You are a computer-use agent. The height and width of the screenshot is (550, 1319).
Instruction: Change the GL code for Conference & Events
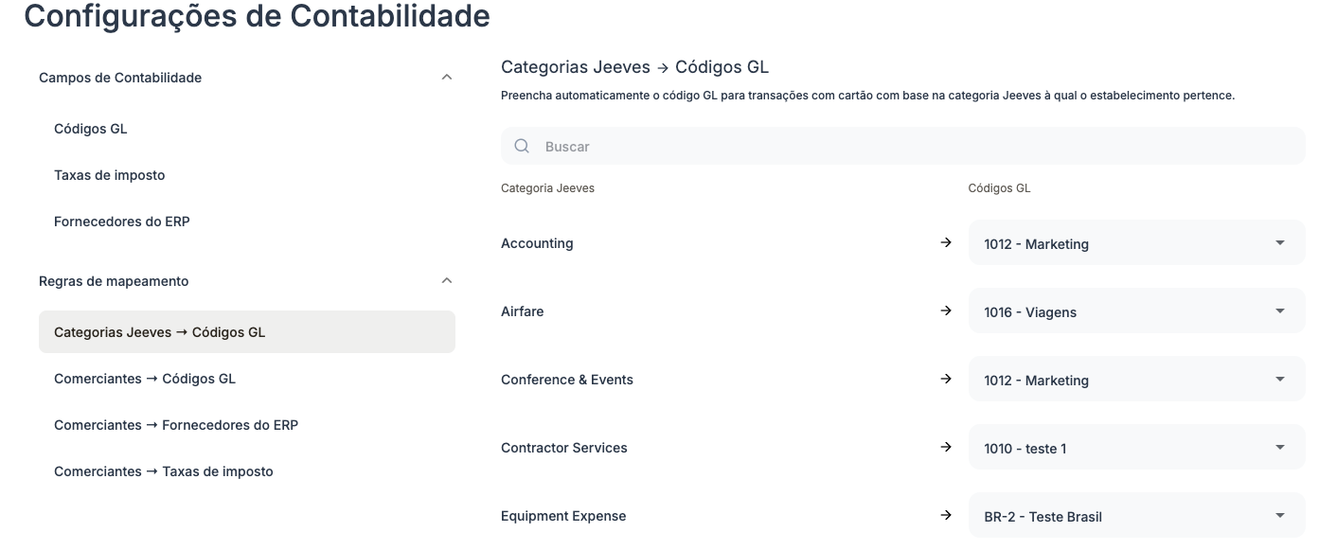pos(1135,380)
